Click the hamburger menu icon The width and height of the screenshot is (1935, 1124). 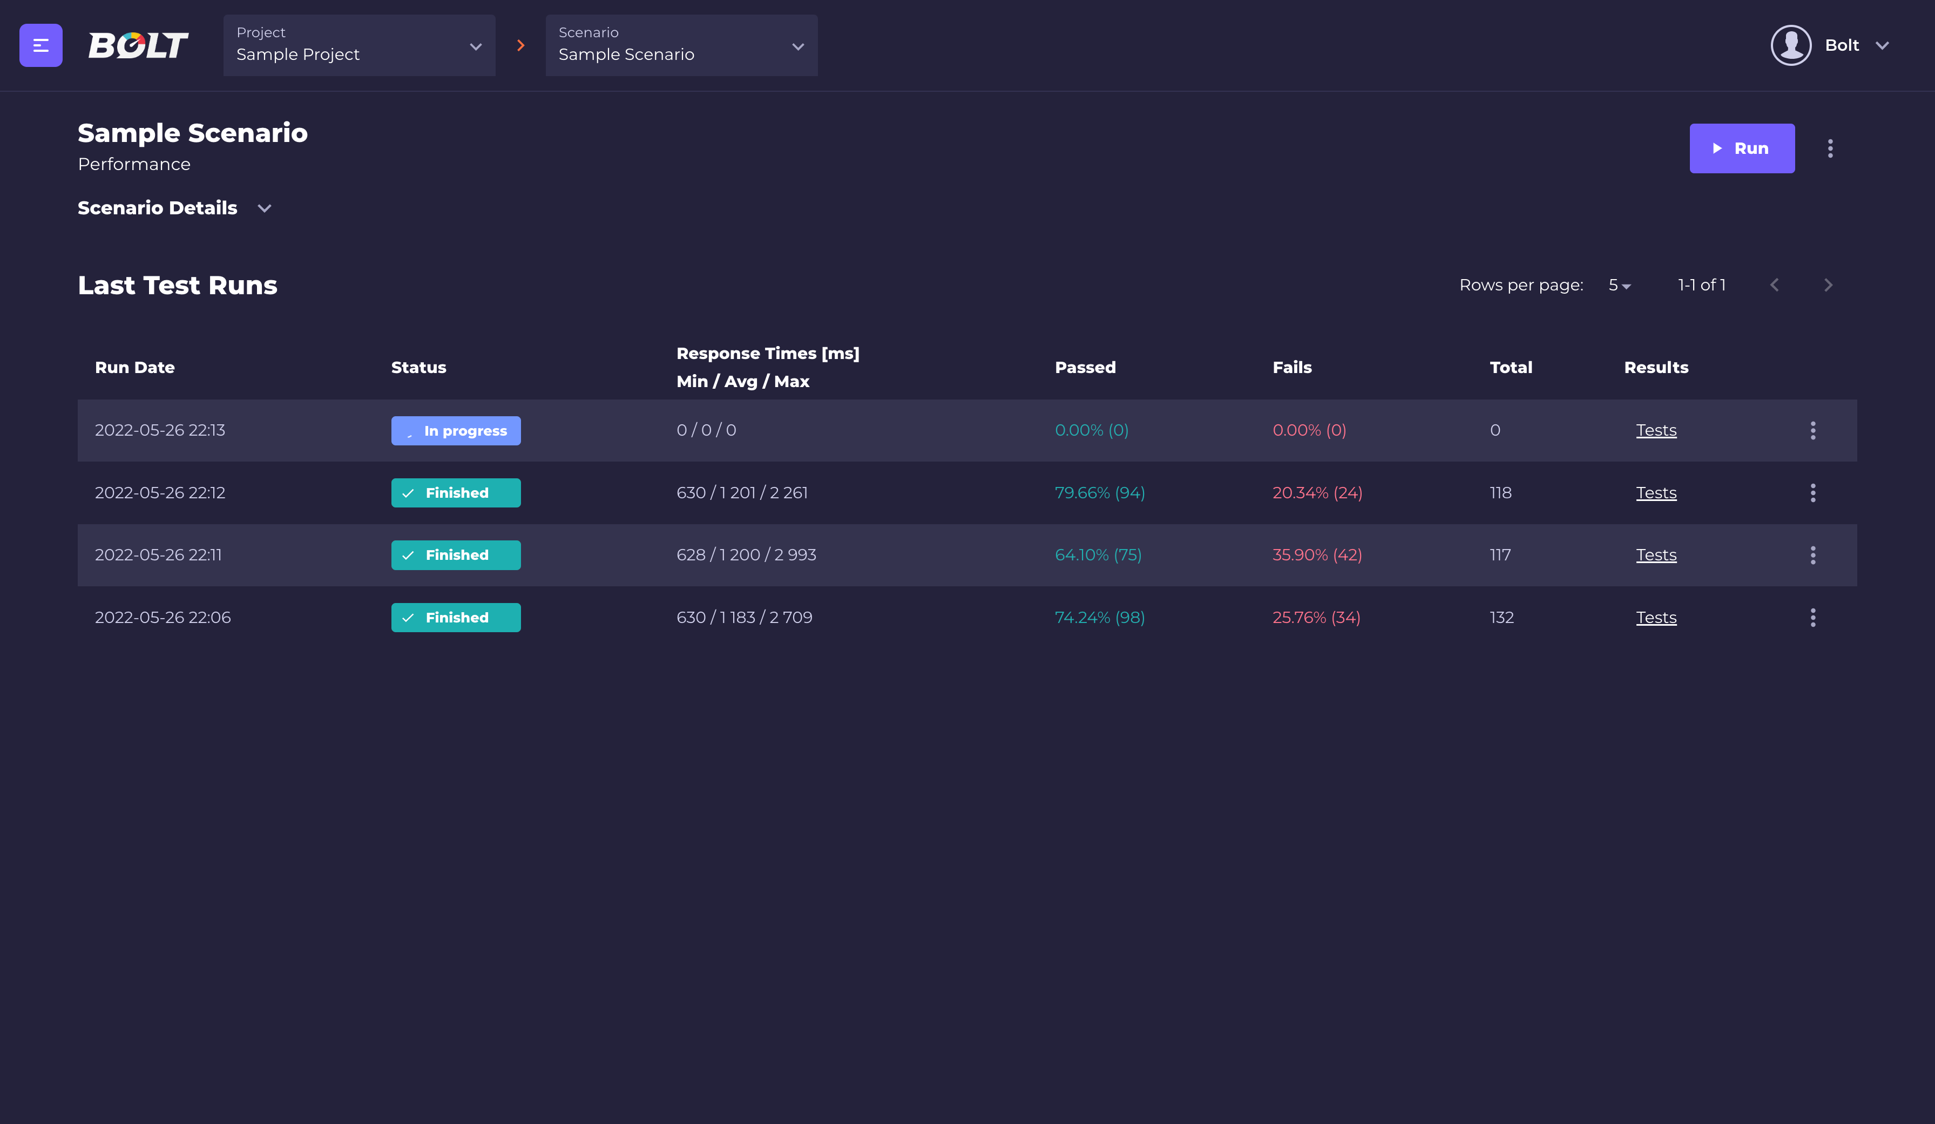click(x=39, y=44)
